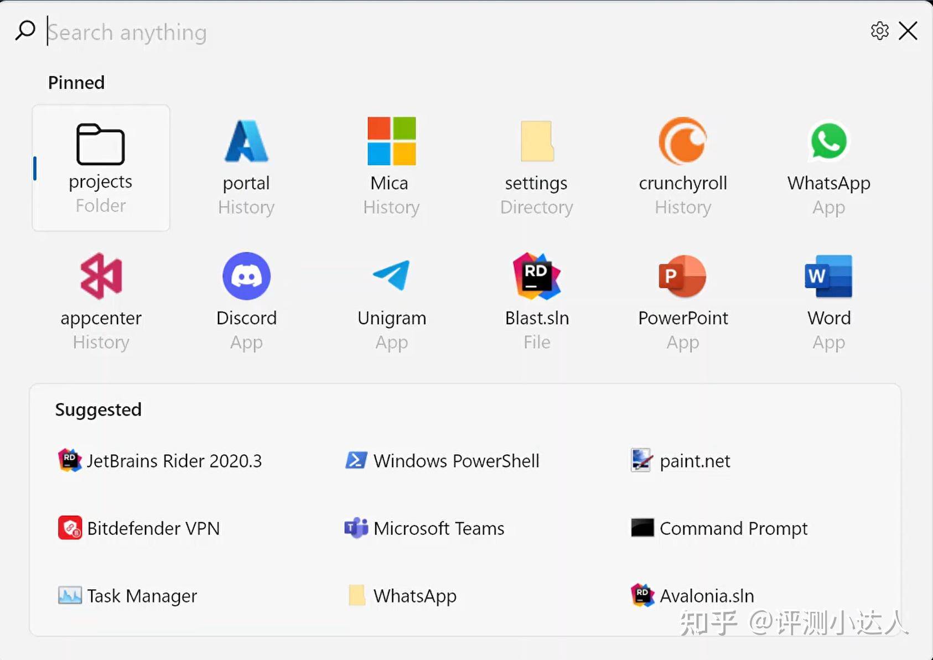Open the pinned appcenter item
Image resolution: width=933 pixels, height=660 pixels.
[x=101, y=302]
